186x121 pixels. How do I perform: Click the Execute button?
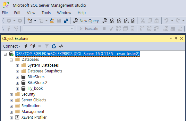click(x=89, y=29)
